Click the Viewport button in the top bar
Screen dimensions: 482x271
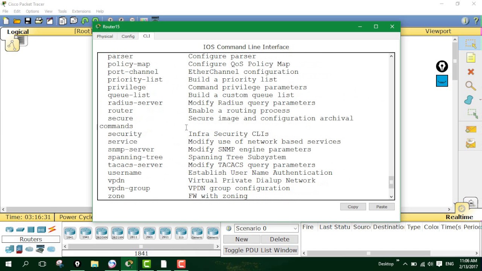click(438, 31)
